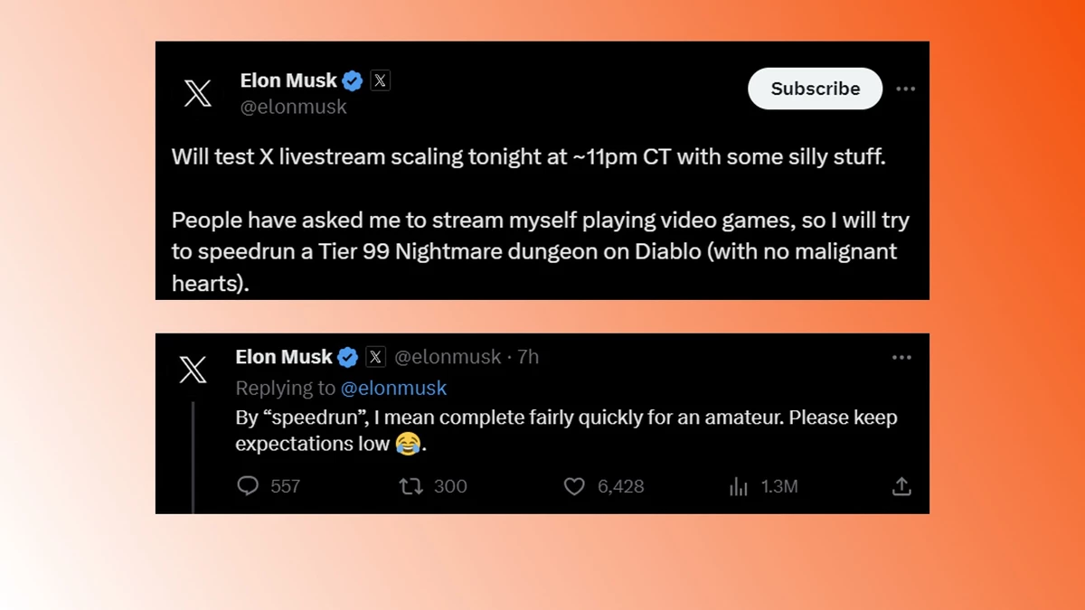This screenshot has height=610, width=1085.
Task: Open replies via the comment bubble icon
Action: pos(248,486)
